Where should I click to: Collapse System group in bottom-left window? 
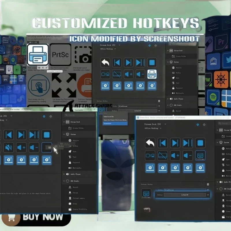[64, 134]
